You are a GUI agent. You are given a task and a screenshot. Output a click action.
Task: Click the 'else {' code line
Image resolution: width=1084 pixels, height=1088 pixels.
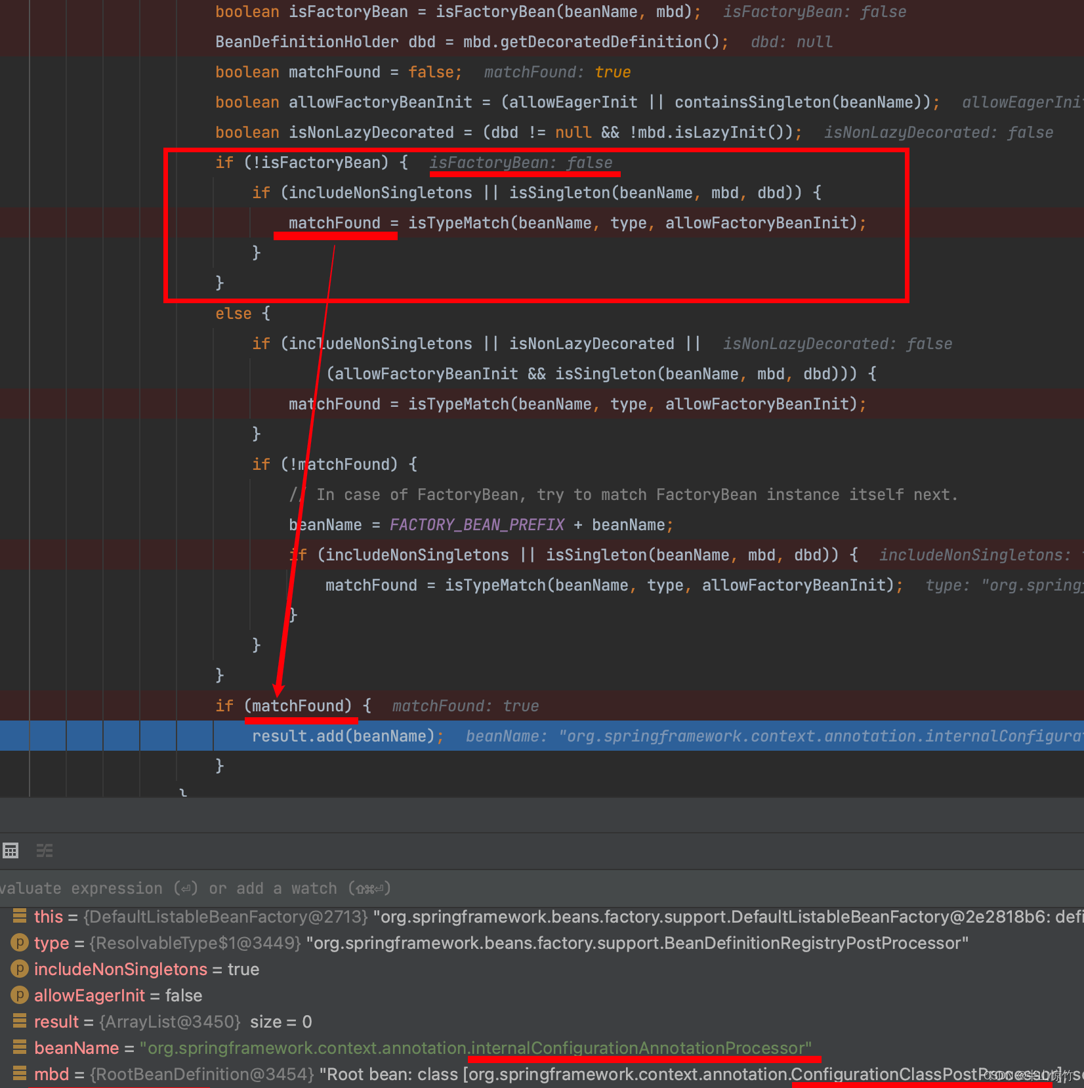pyautogui.click(x=243, y=313)
